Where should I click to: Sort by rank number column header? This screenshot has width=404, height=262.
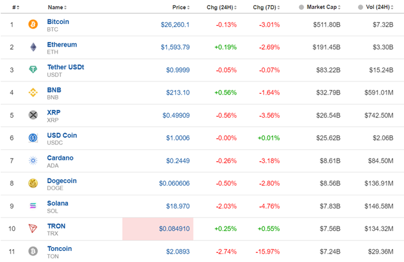click(16, 8)
